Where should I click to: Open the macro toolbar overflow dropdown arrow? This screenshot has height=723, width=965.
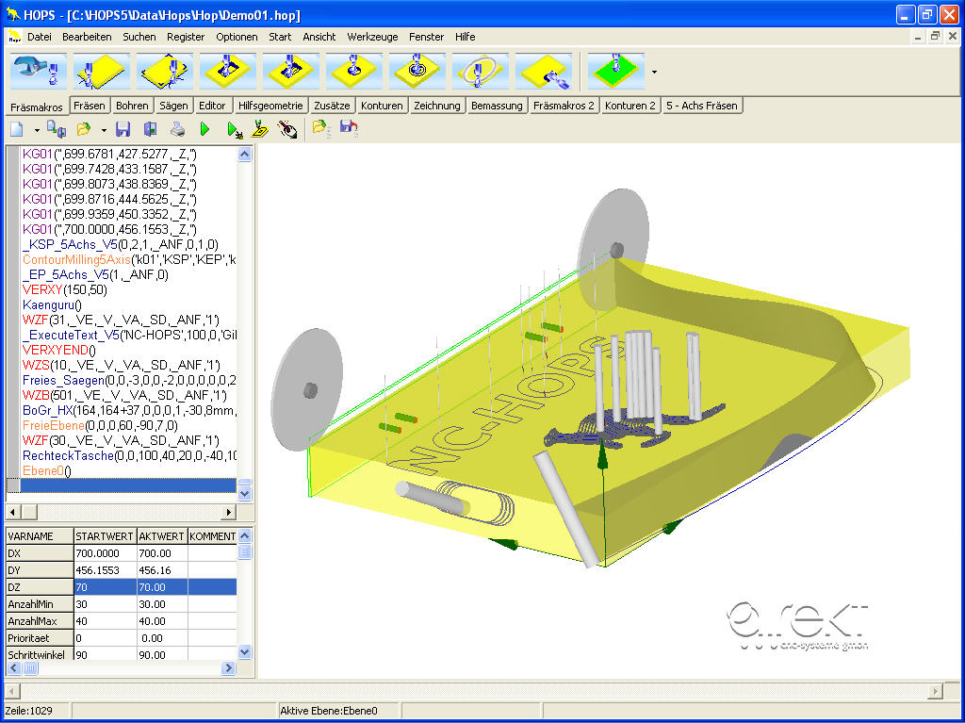pyautogui.click(x=654, y=72)
